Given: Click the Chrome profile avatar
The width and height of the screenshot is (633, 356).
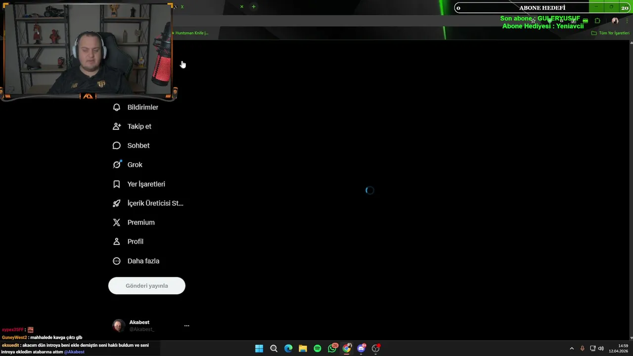Looking at the screenshot, I should (x=615, y=21).
